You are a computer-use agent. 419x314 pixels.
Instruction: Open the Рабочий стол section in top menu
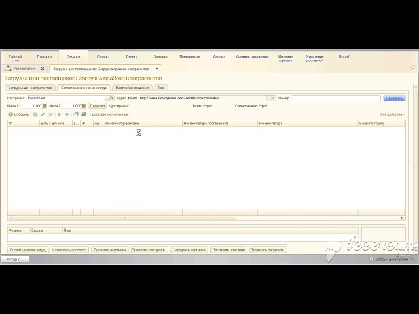pos(15,58)
